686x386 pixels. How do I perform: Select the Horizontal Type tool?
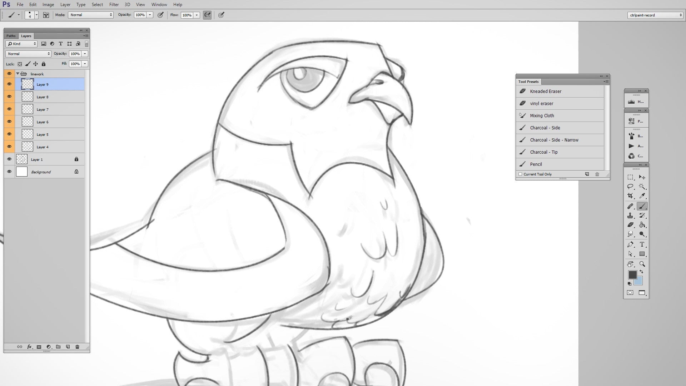(x=642, y=245)
